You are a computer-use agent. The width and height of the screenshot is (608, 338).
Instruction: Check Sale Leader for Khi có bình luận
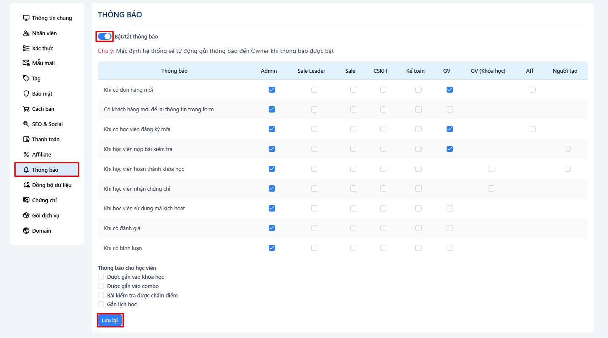pos(314,248)
